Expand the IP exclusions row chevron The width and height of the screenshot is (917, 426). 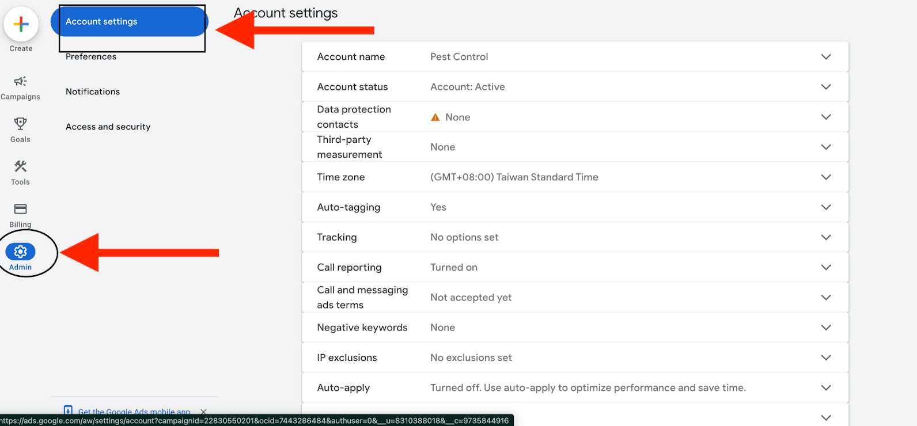pyautogui.click(x=826, y=357)
